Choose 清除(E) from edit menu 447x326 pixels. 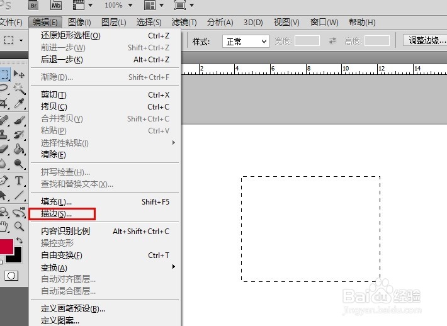[105, 154]
